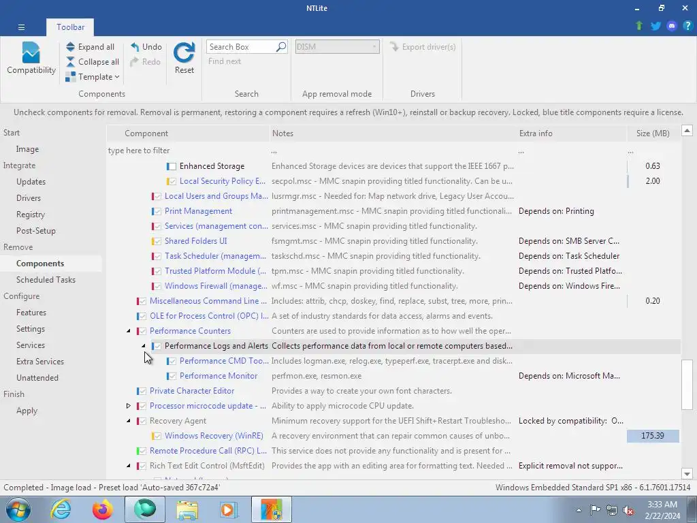Image resolution: width=697 pixels, height=523 pixels.
Task: Click the green upgrade arrow icon
Action: click(639, 26)
